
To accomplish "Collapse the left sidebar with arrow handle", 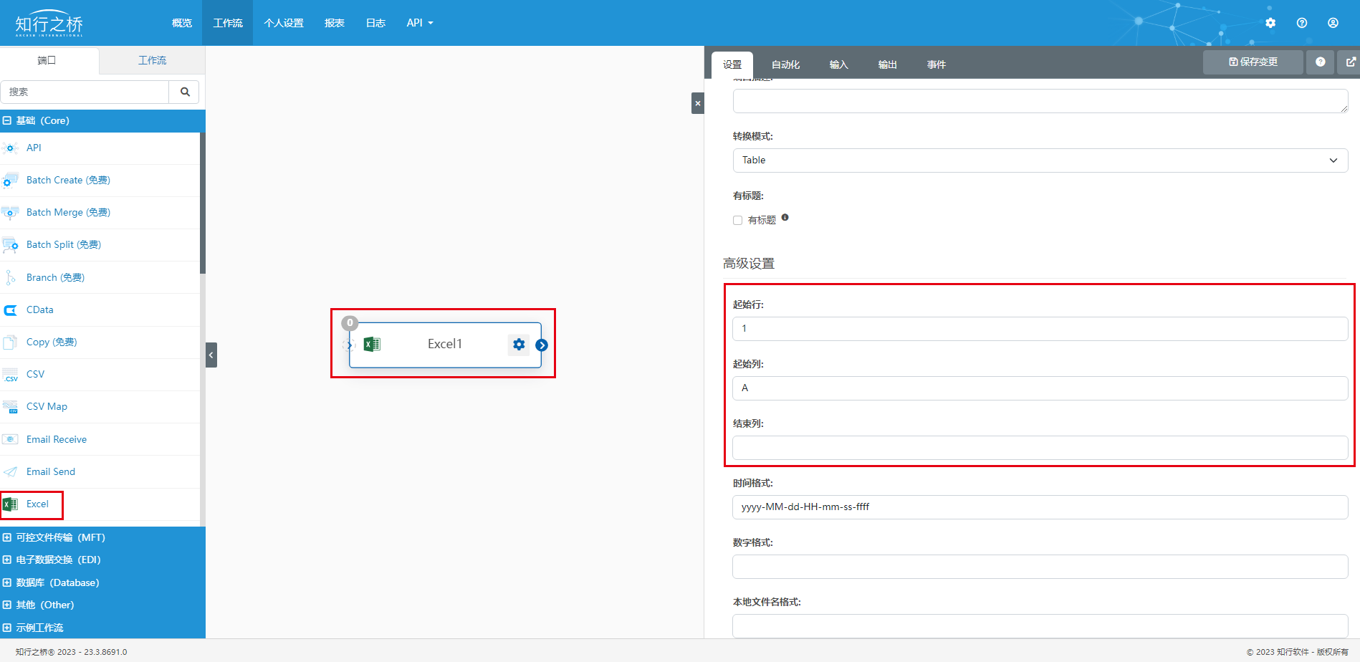I will 211,355.
